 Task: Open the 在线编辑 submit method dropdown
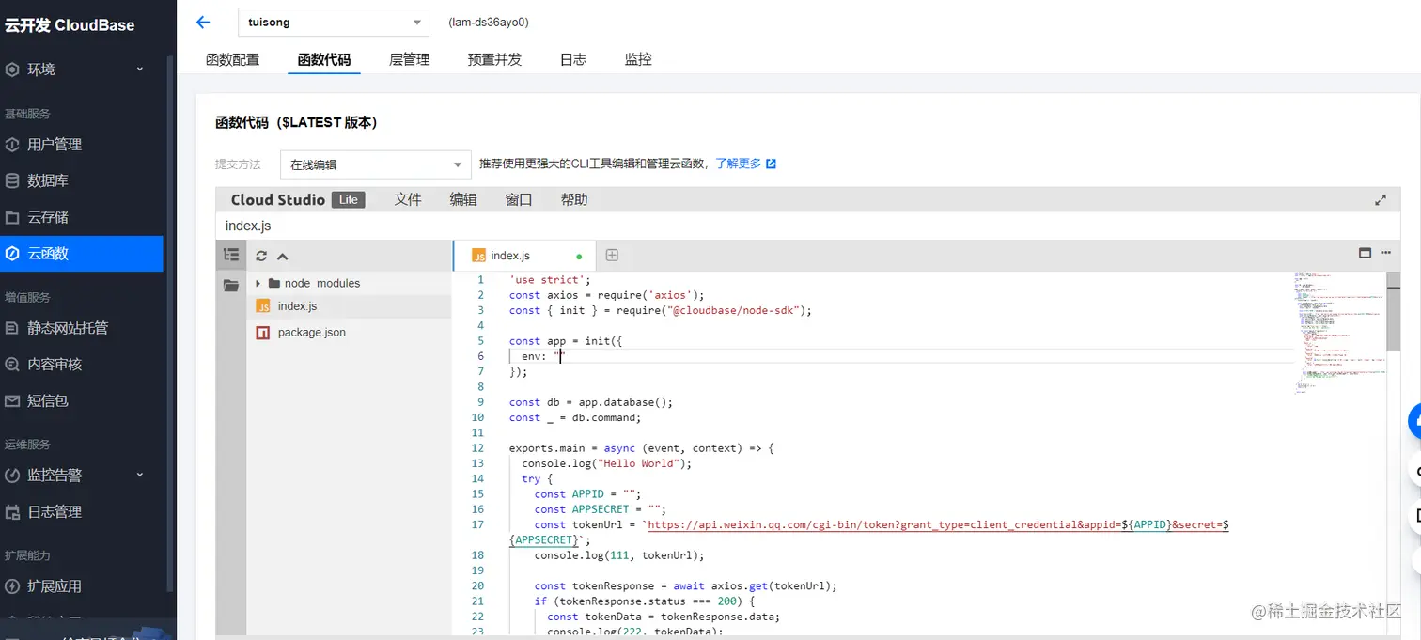[376, 164]
